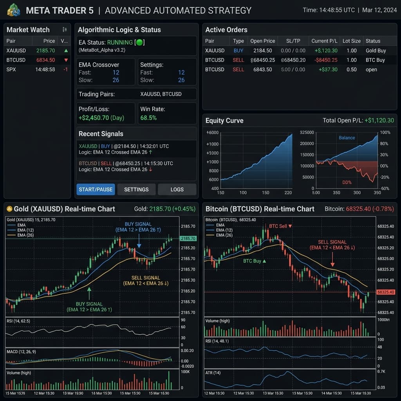Click the gold coin icon beside Gold chart title
Viewport: 401px width, 401px height.
pyautogui.click(x=9, y=209)
